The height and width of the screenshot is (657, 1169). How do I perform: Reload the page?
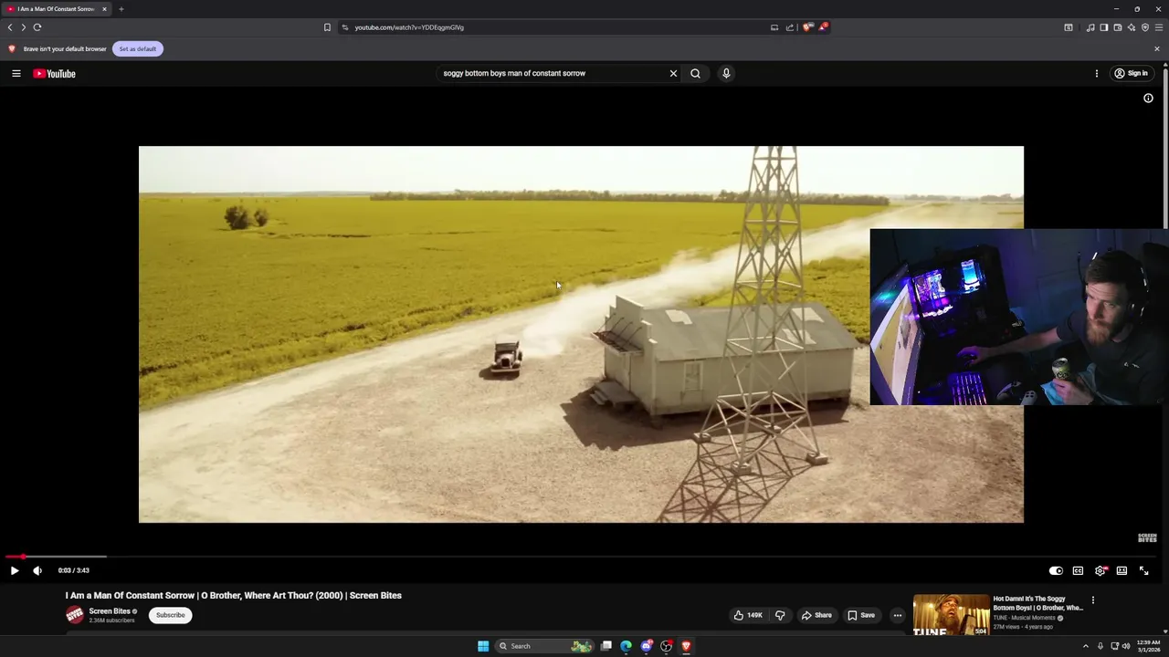coord(37,27)
